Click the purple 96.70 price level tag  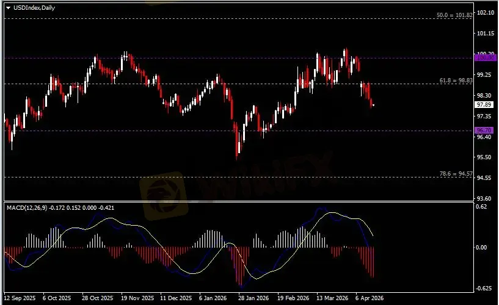click(484, 131)
